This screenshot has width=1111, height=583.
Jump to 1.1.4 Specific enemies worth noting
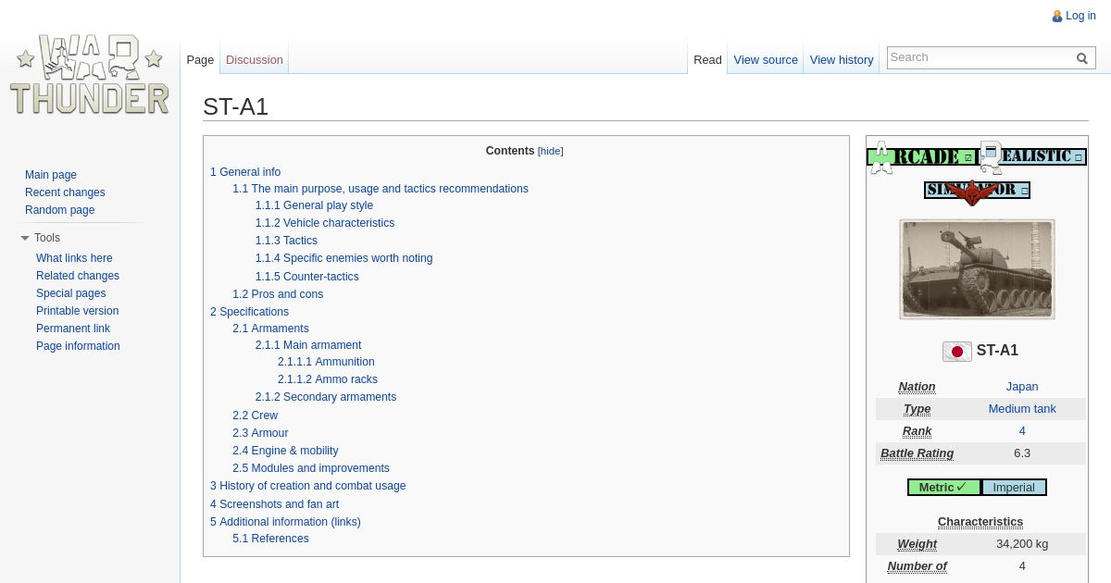pos(343,258)
